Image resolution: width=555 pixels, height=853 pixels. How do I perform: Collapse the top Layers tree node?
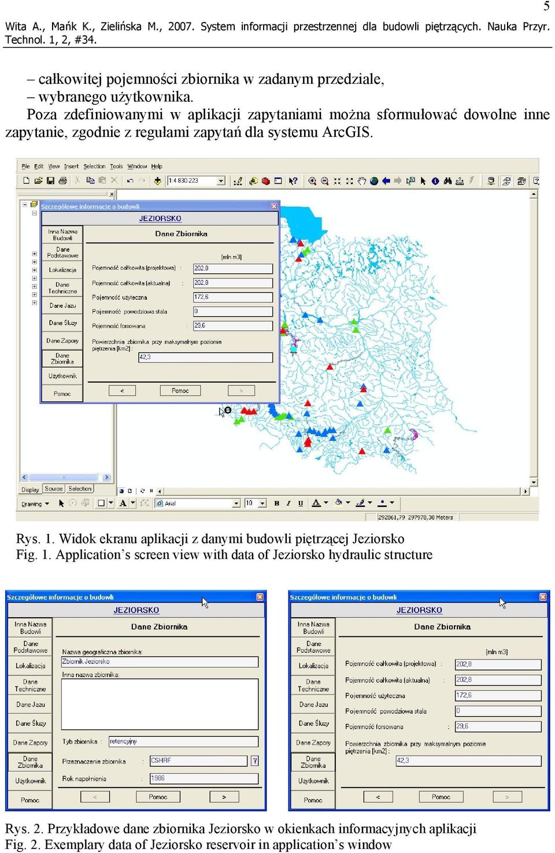[24, 205]
